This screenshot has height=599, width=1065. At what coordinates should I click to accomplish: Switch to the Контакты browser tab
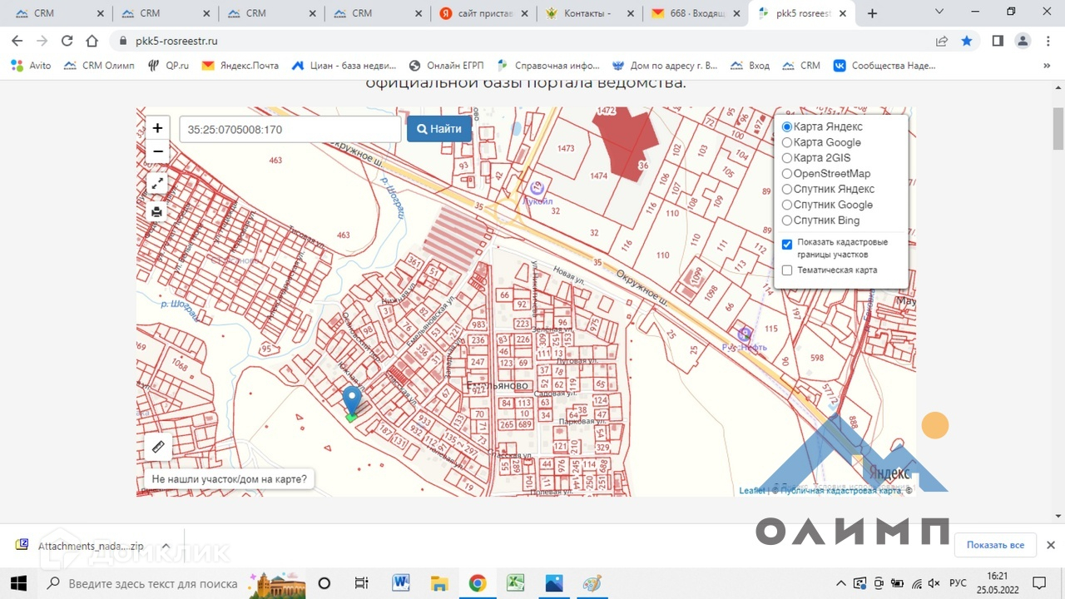[x=587, y=13]
